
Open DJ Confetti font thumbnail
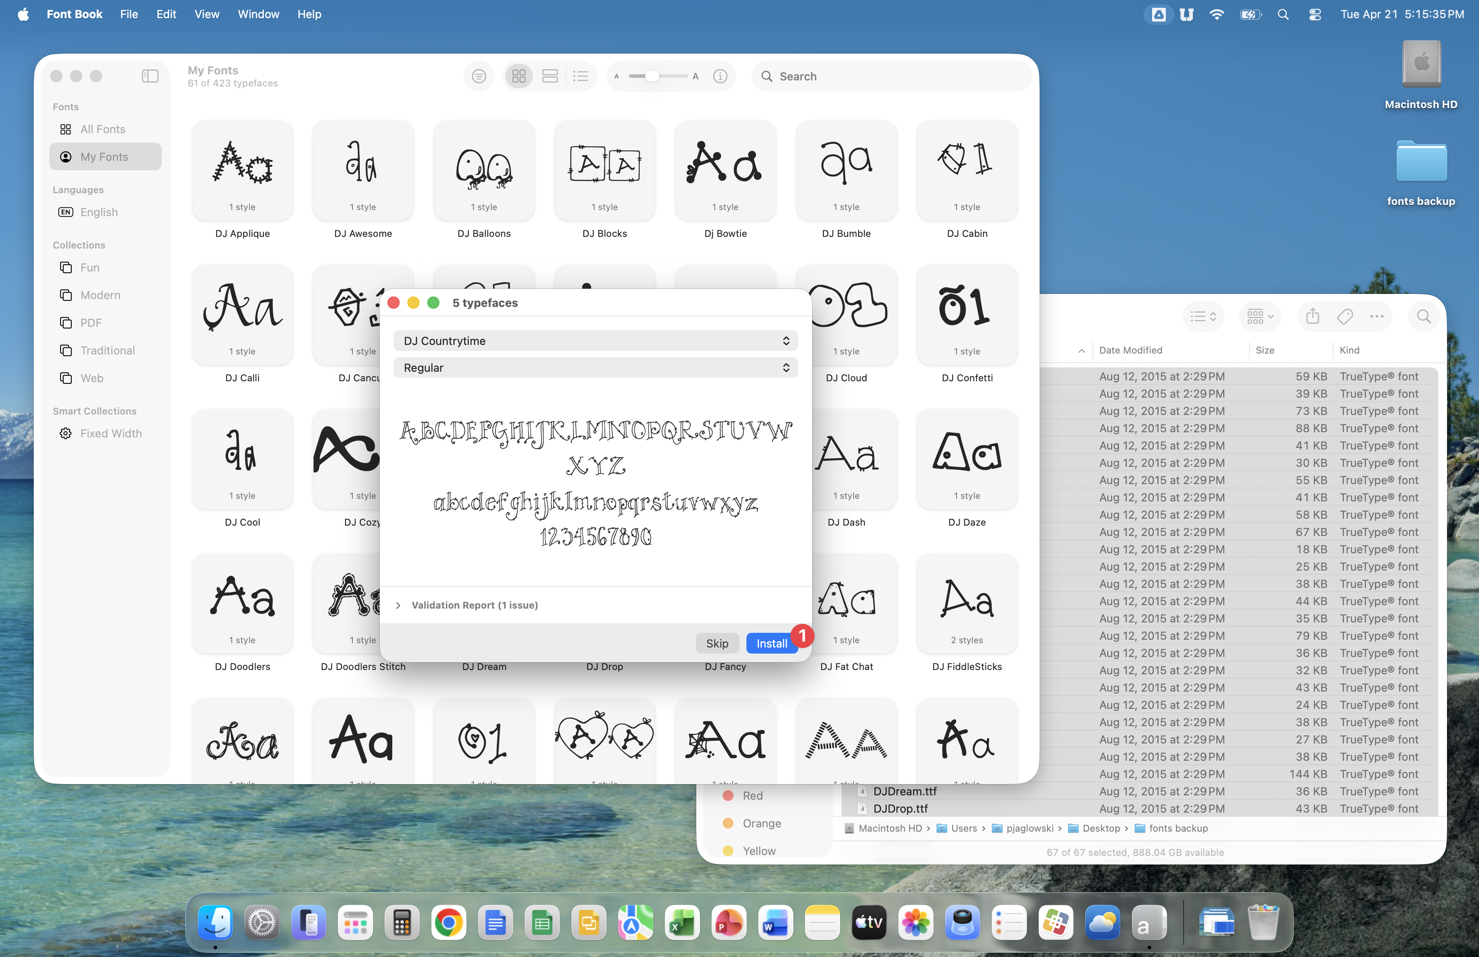pyautogui.click(x=966, y=316)
